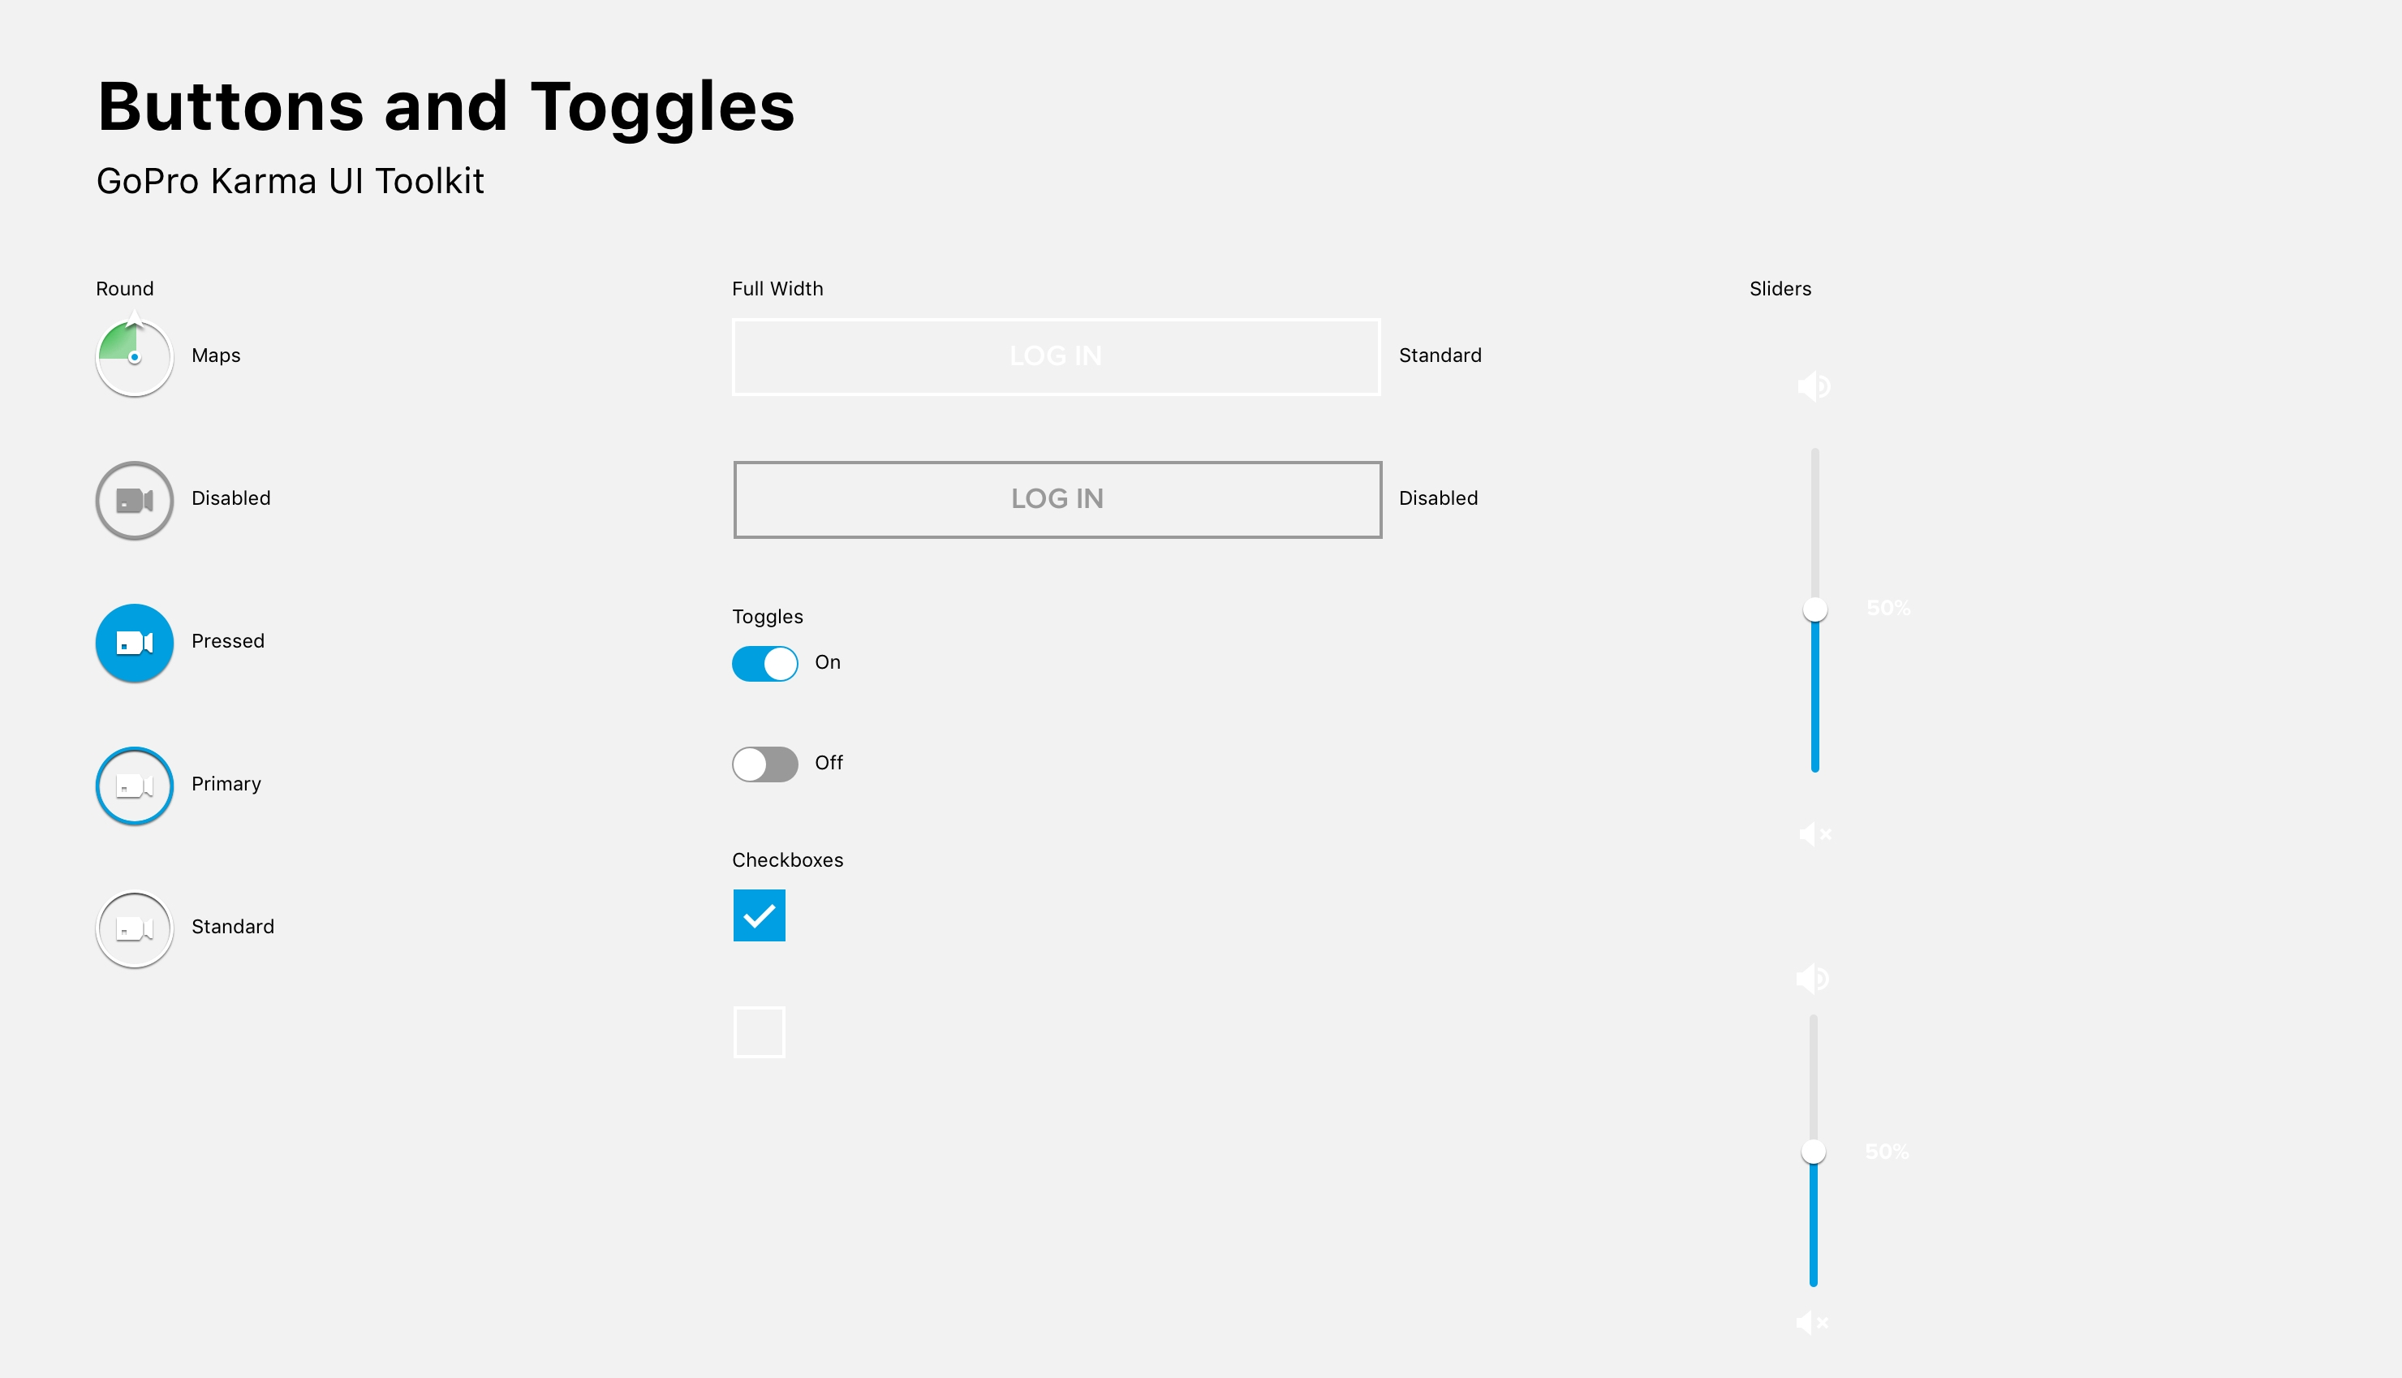This screenshot has height=1378, width=2402.
Task: Click the Sliders section header
Action: coord(1780,289)
